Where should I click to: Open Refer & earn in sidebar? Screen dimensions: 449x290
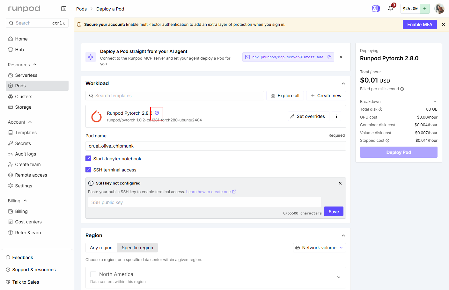pyautogui.click(x=37, y=233)
